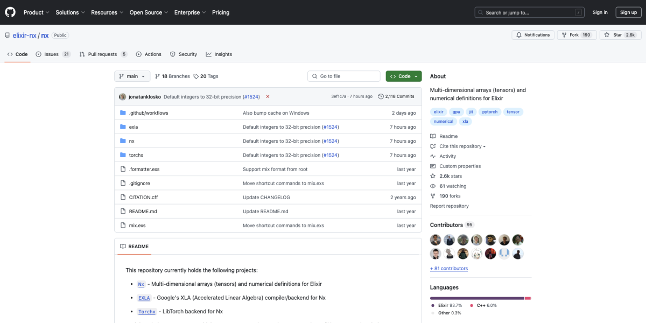Click the README book icon in sidebar
The height and width of the screenshot is (323, 646).
click(x=433, y=136)
